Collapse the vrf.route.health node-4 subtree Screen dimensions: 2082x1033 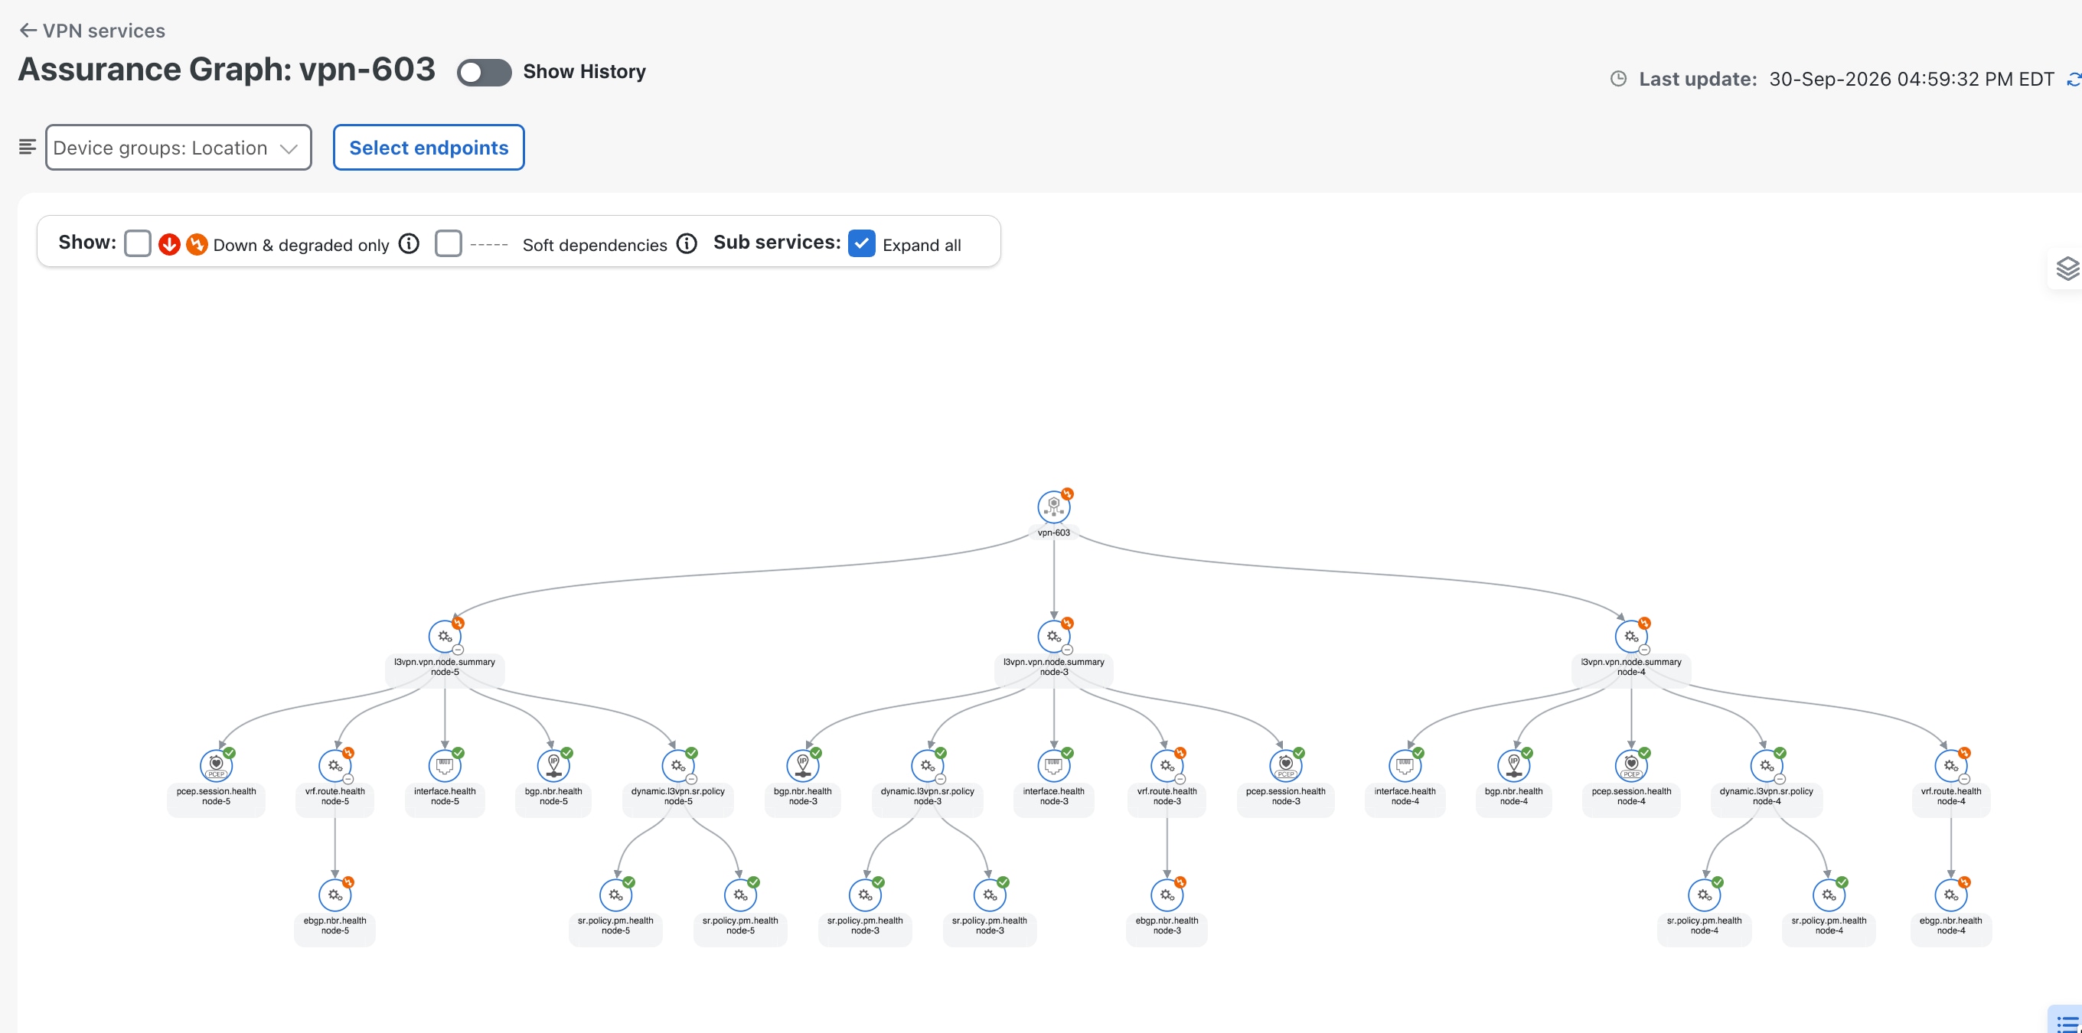pos(1964,779)
